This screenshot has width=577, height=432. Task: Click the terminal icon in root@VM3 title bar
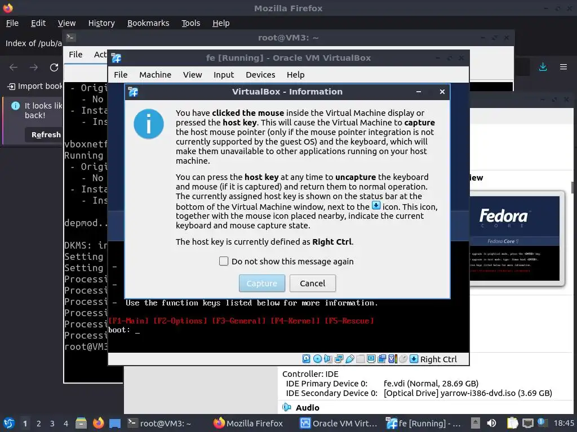(70, 38)
